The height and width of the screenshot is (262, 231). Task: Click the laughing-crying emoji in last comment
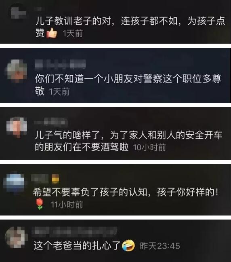tap(128, 245)
